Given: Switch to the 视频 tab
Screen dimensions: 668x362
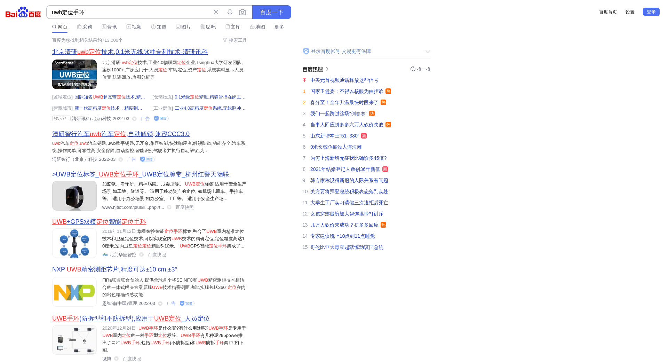Looking at the screenshot, I should [134, 27].
